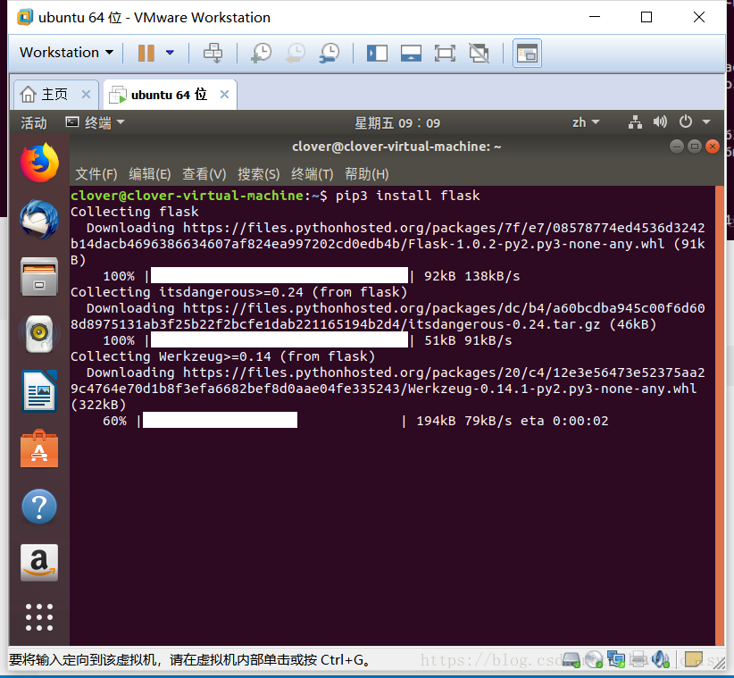This screenshot has width=734, height=678.
Task: Maximize the terminal window
Action: [x=695, y=147]
